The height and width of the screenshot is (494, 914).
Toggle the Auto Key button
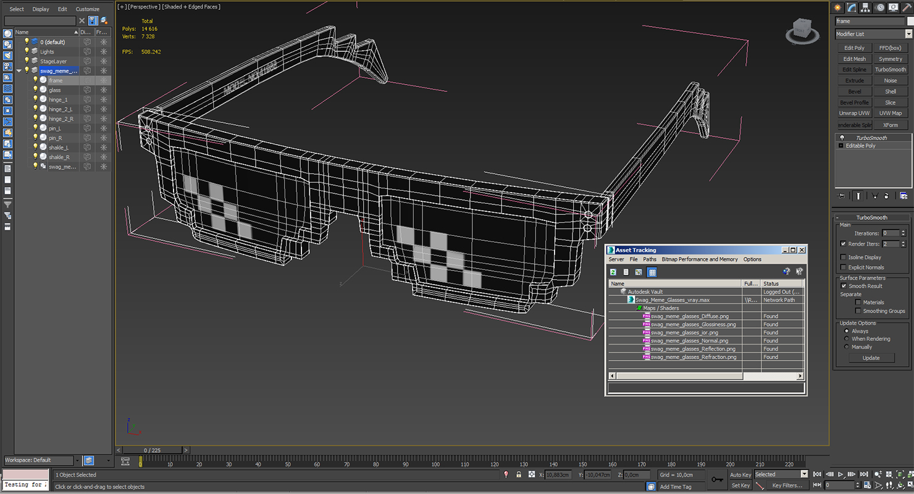[740, 474]
